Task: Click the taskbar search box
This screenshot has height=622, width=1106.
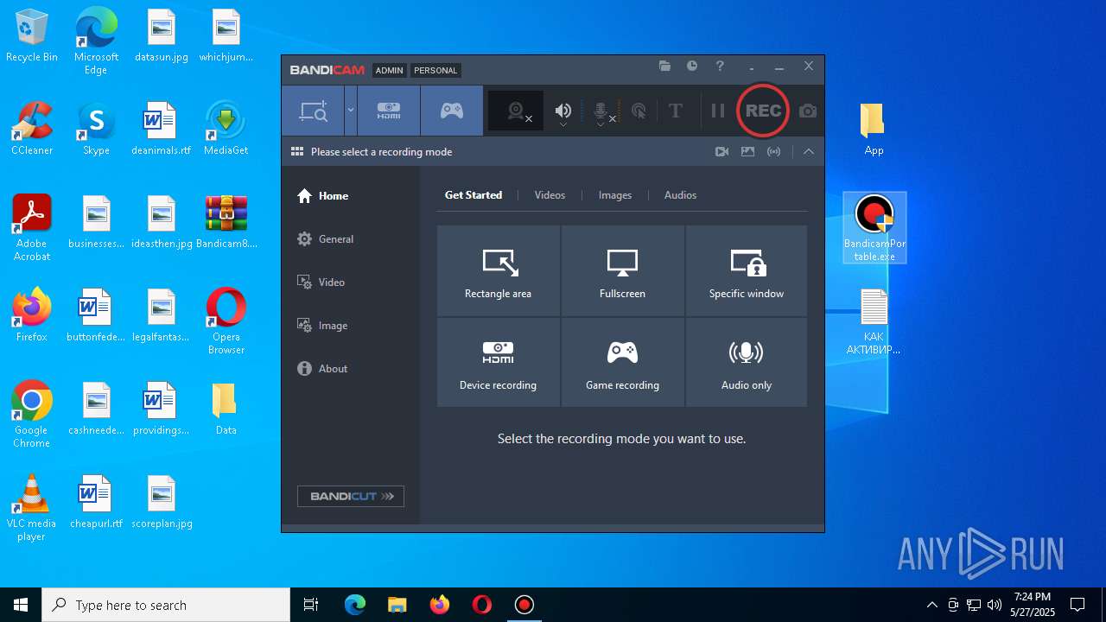Action: tap(166, 605)
